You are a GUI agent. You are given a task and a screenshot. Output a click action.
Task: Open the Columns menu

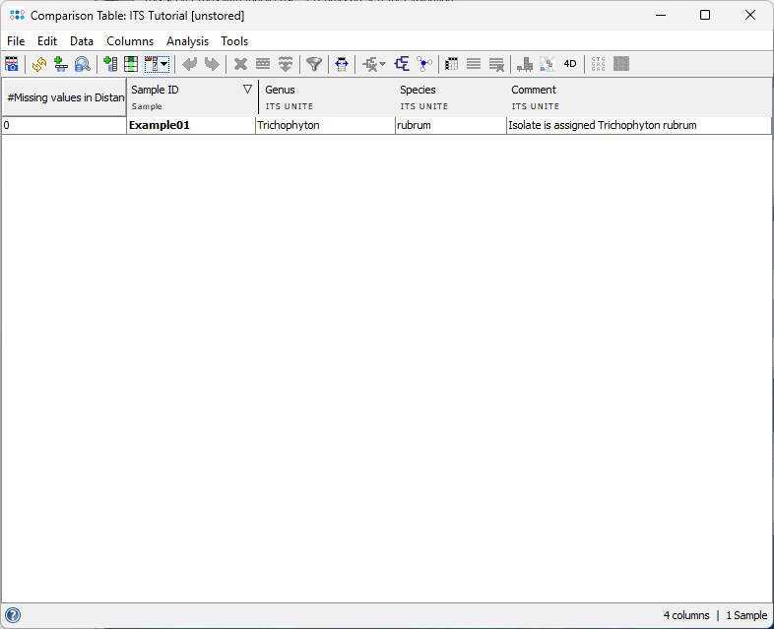click(130, 41)
